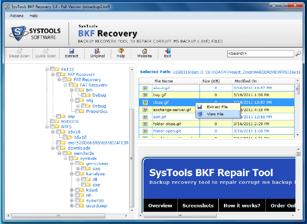Collapse the downloads tree node
The width and height of the screenshot is (307, 224).
point(53,148)
